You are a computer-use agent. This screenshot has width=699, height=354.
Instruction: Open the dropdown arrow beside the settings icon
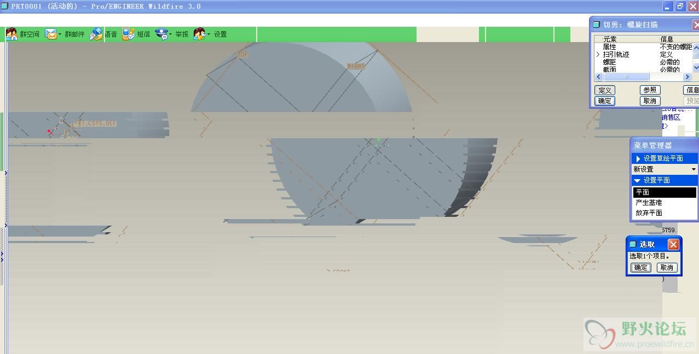click(x=209, y=34)
